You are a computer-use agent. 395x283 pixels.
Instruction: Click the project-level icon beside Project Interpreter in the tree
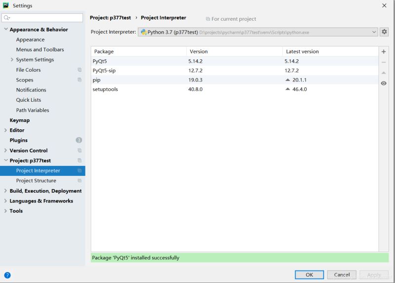tap(79, 170)
